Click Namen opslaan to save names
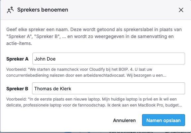Image resolution: width=191 pixels, height=133 pixels. [164, 120]
